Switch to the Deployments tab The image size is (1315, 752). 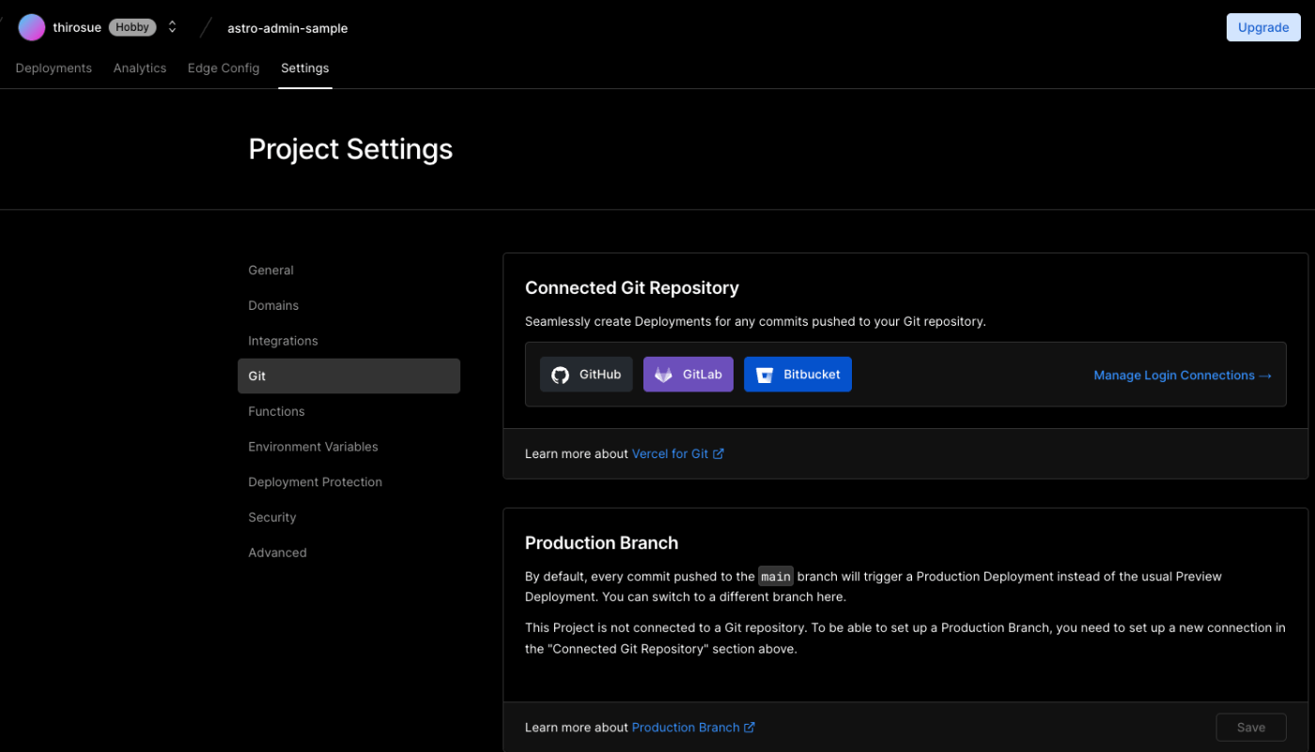[54, 69]
